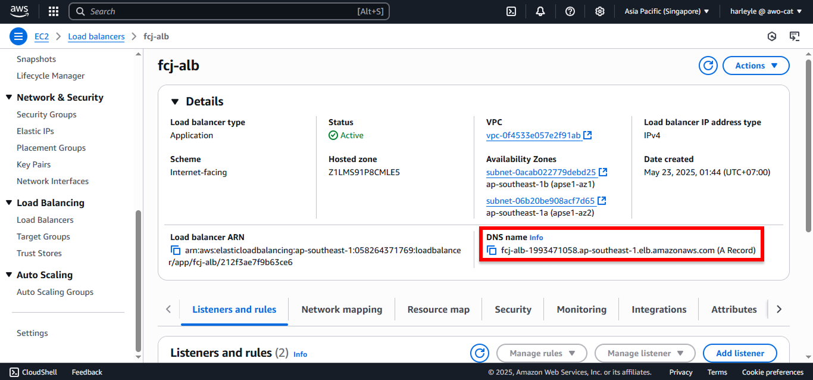Switch to the Network mapping tab
The image size is (813, 380).
342,309
